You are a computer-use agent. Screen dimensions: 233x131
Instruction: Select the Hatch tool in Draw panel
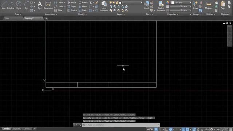click(32, 11)
